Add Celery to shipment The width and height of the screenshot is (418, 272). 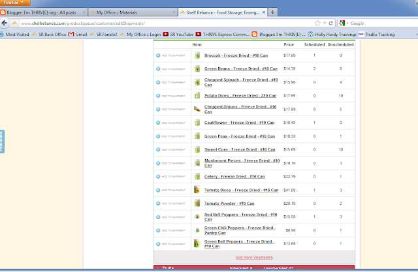point(170,177)
